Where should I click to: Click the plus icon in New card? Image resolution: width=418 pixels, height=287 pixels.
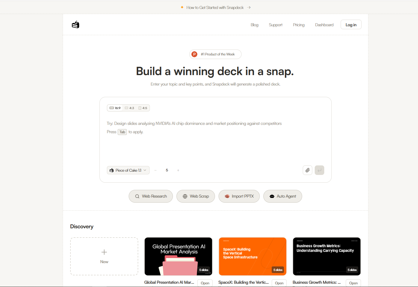point(104,252)
